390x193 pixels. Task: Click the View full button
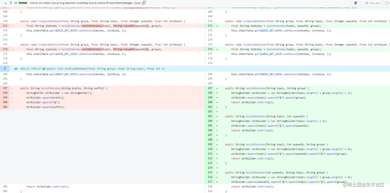click(x=372, y=3)
